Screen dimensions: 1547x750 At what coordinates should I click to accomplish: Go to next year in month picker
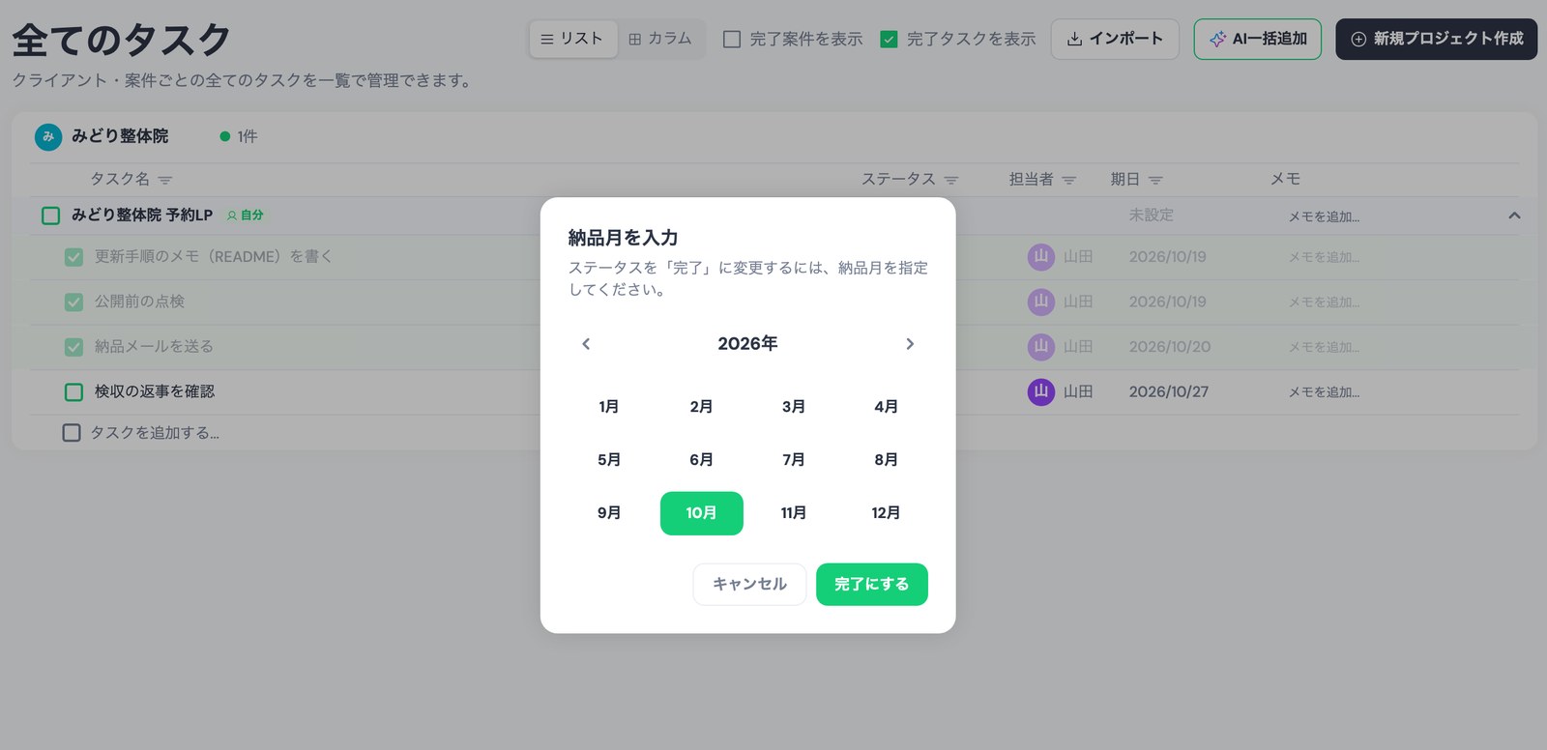click(910, 344)
